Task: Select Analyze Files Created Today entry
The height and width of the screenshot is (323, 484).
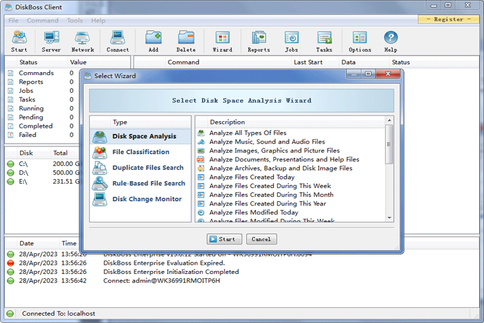Action: 252,178
